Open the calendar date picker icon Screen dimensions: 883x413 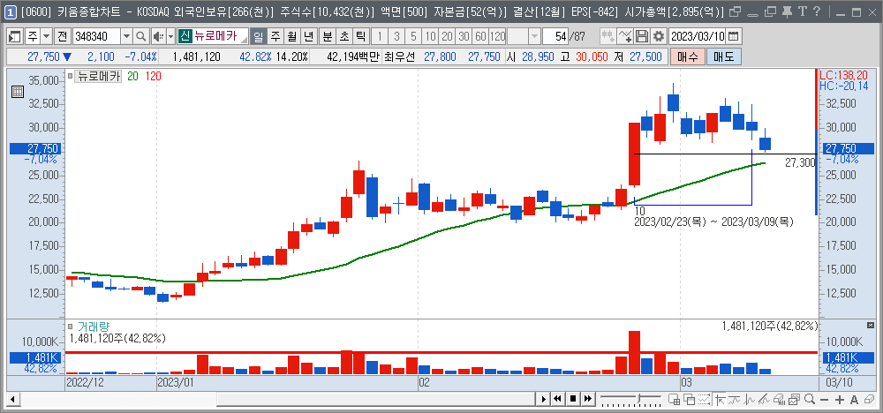click(x=733, y=36)
